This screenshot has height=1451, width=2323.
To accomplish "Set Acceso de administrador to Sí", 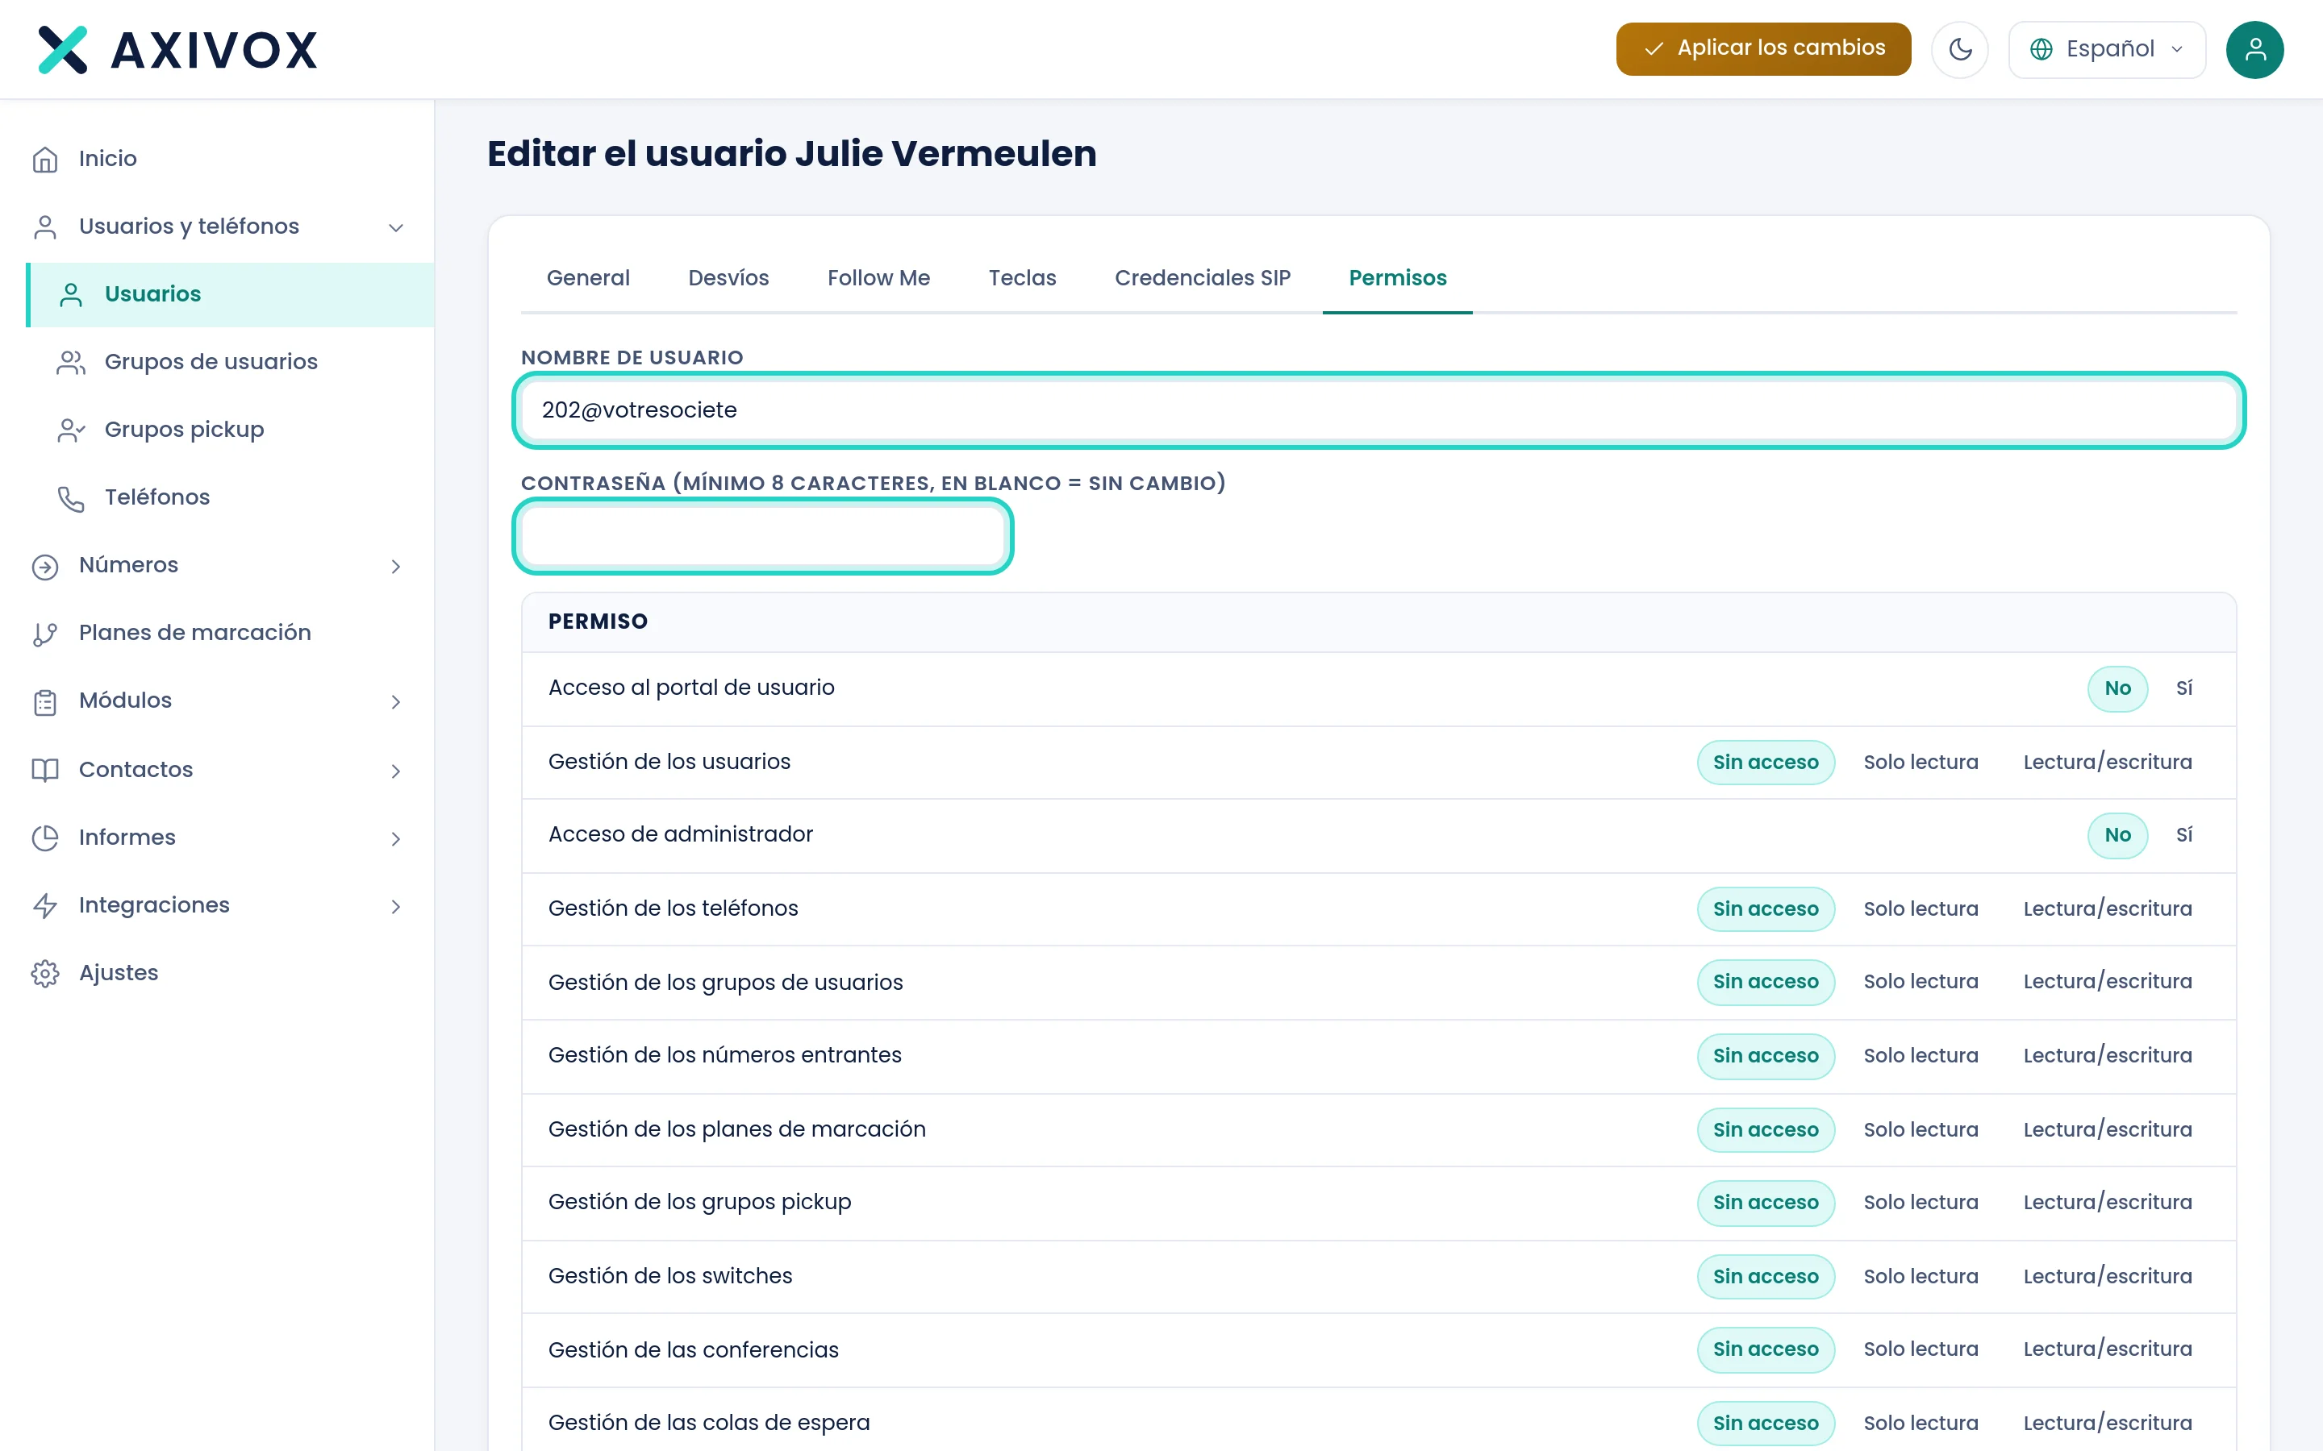I will [2183, 835].
